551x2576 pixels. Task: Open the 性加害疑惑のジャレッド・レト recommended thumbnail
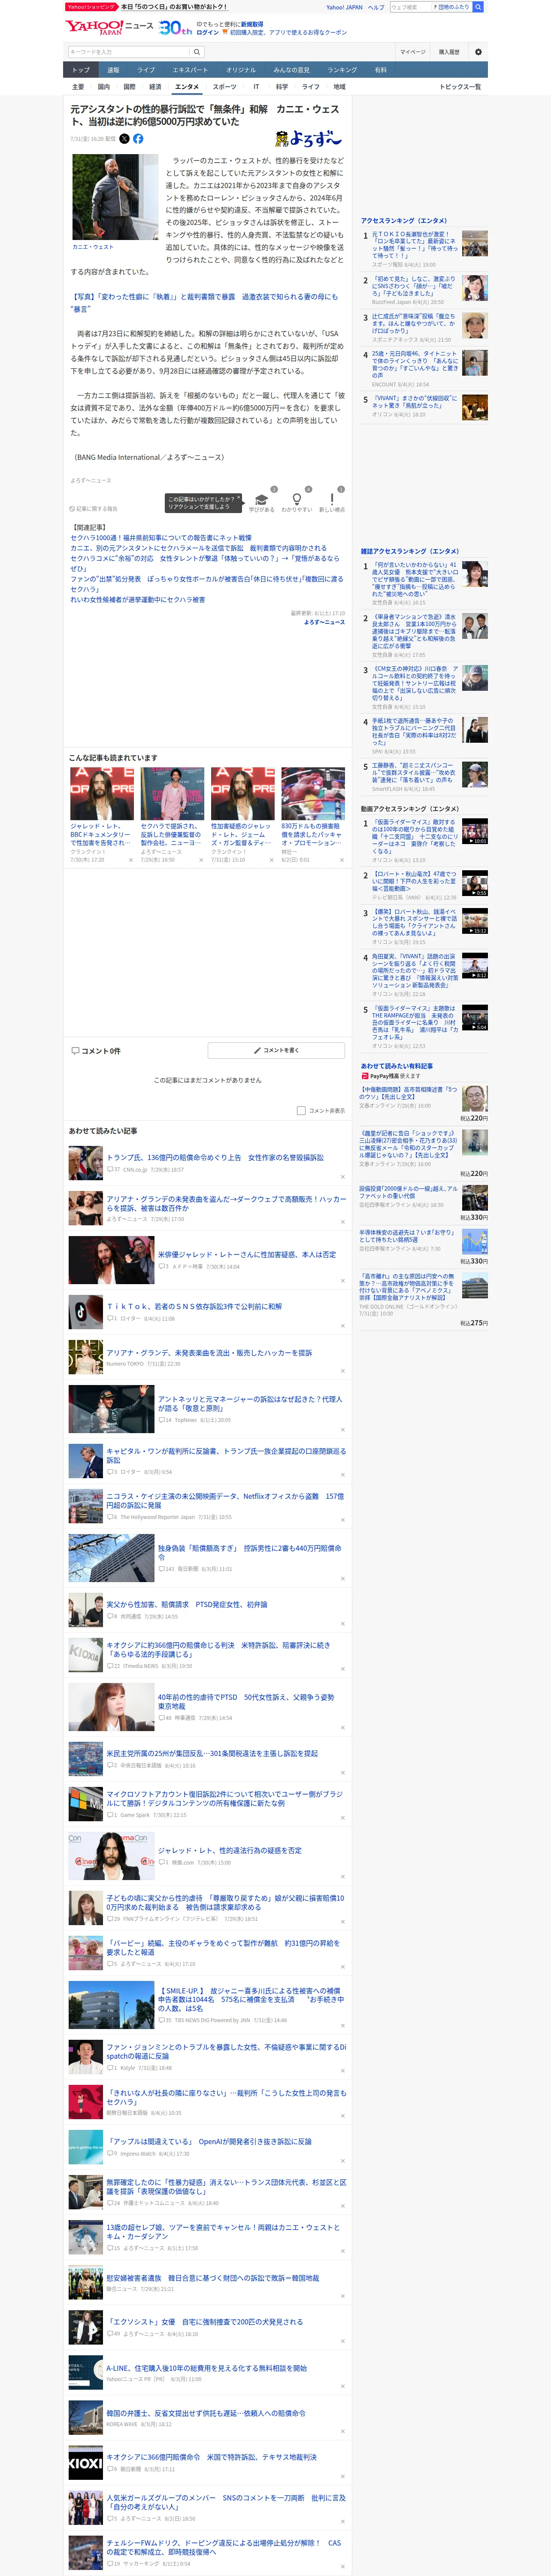coord(242,794)
